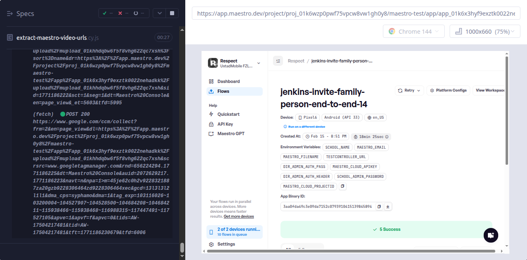Image resolution: width=527 pixels, height=260 pixels.
Task: Open Platform Configs
Action: point(448,90)
